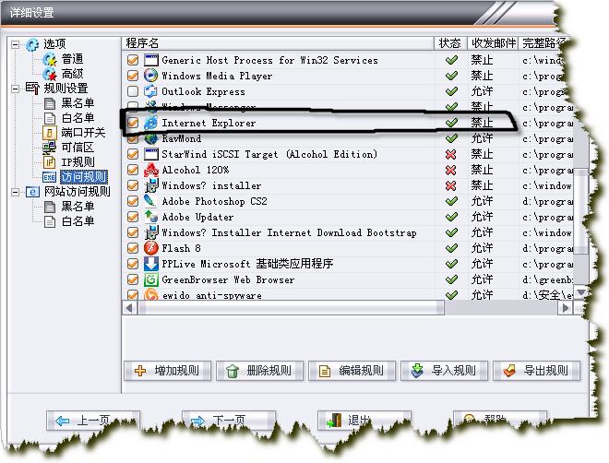Viewport: 609px width, 463px height.
Task: Click the 端口开关 icon in tree
Action: point(49,133)
